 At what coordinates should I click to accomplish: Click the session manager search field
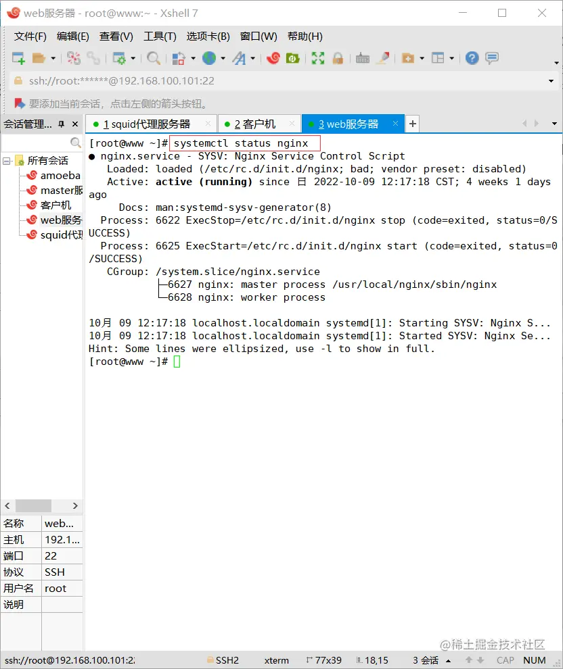point(42,142)
